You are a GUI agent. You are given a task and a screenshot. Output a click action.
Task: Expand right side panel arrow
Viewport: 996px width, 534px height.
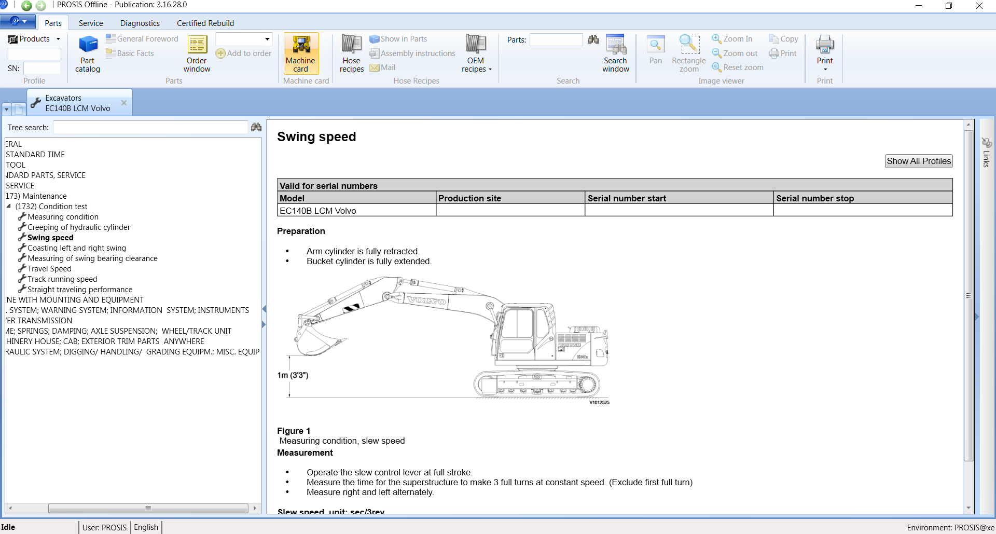click(x=977, y=317)
